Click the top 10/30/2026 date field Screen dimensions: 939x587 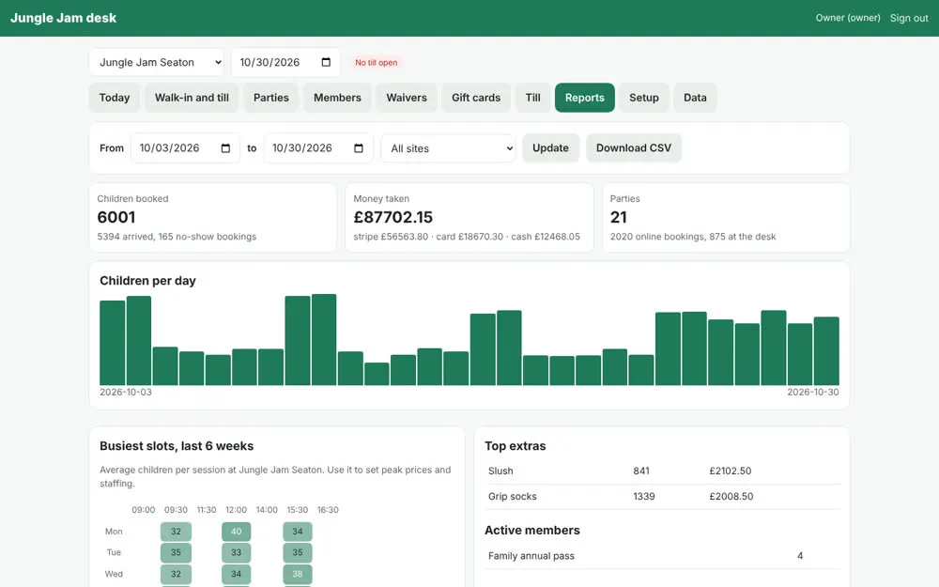pyautogui.click(x=285, y=62)
